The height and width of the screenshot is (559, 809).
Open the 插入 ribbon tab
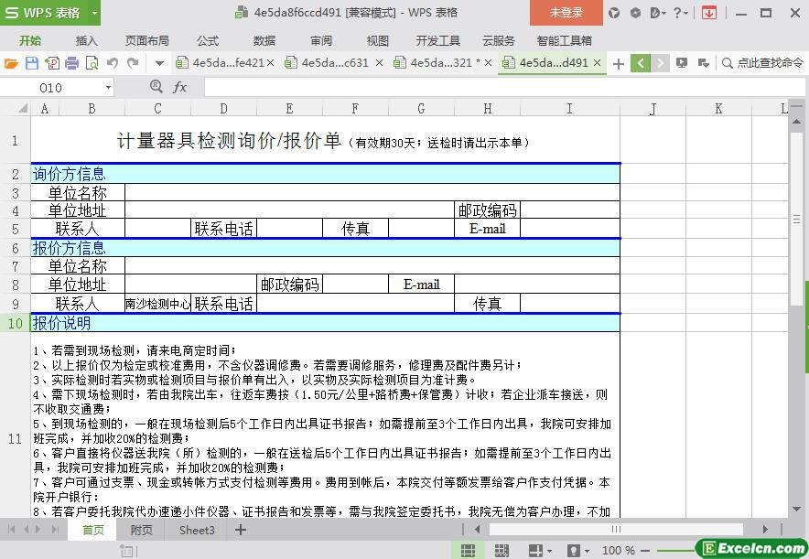86,40
